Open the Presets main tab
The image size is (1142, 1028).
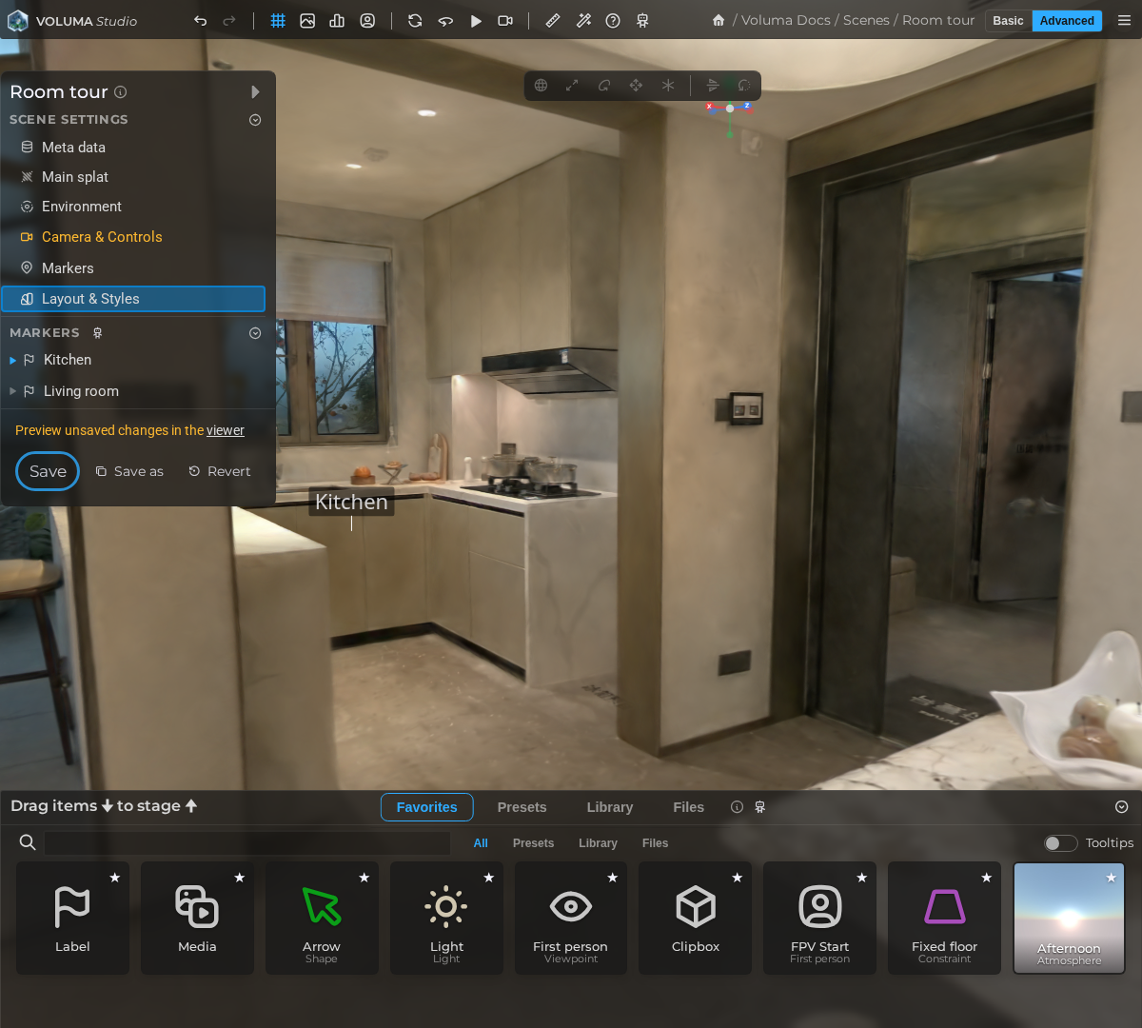point(522,807)
